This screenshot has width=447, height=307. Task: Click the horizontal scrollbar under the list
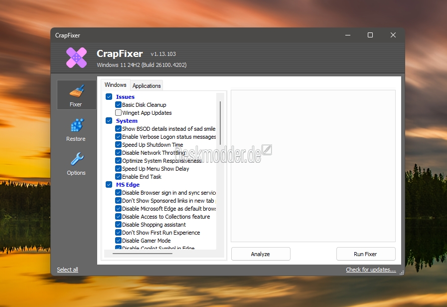point(142,253)
